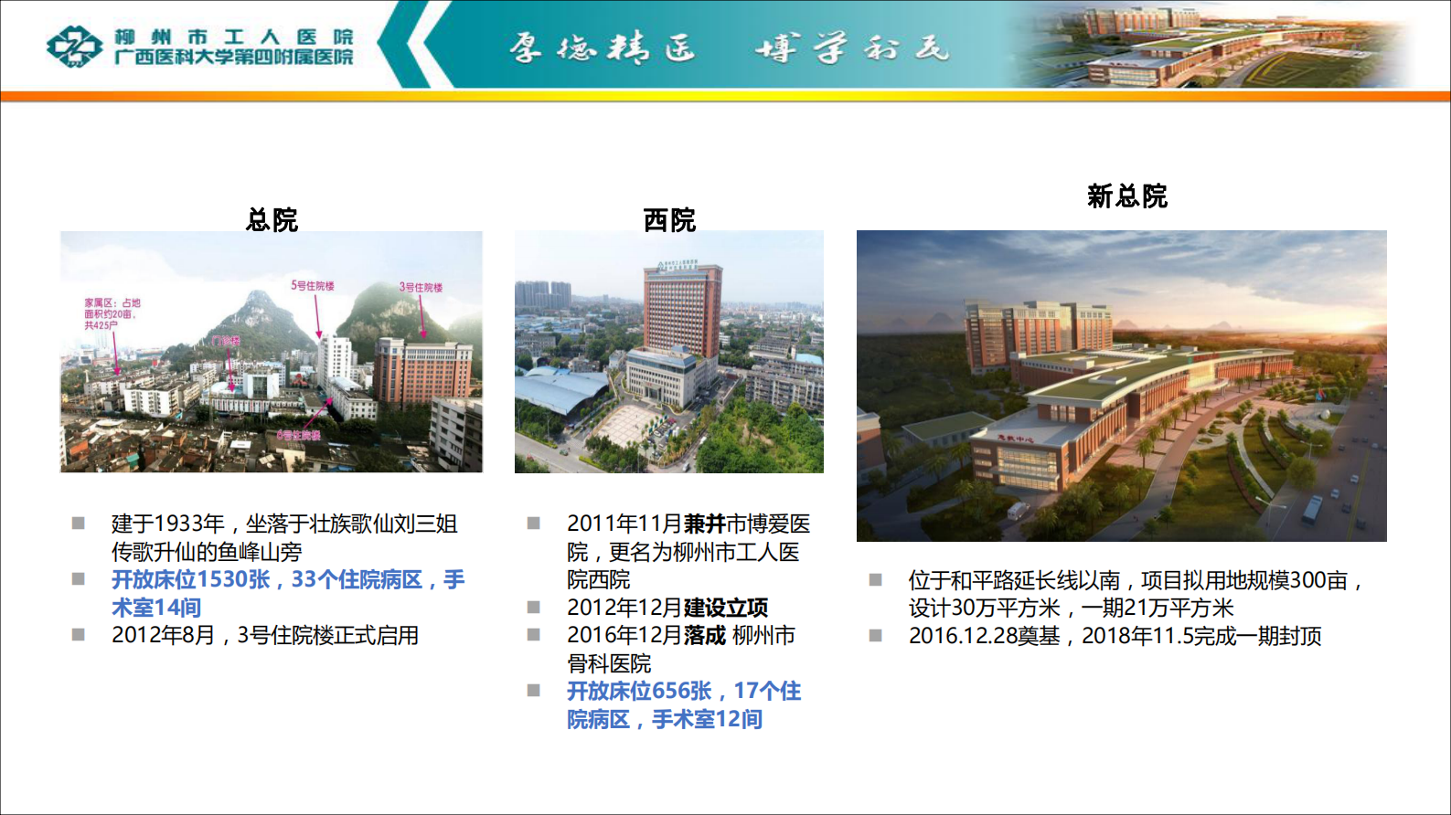Select the line 2016.12.28奠基
This screenshot has height=815, width=1451.
click(x=1115, y=636)
